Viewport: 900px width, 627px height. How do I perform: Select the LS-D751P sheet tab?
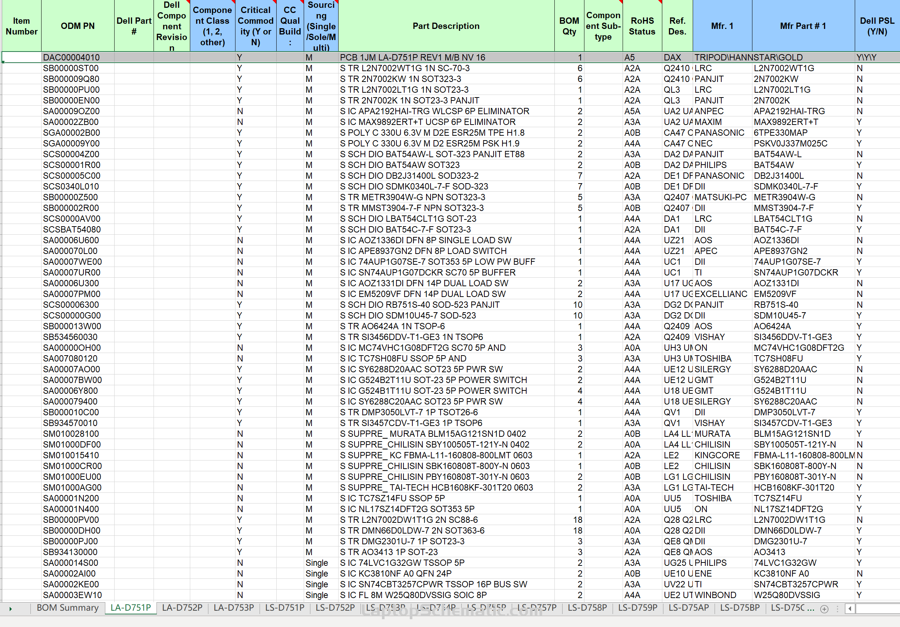click(x=285, y=608)
